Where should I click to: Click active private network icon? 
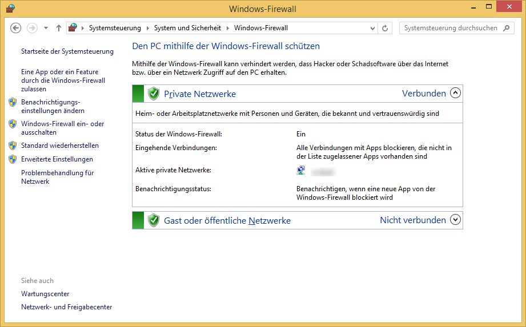pos(301,171)
